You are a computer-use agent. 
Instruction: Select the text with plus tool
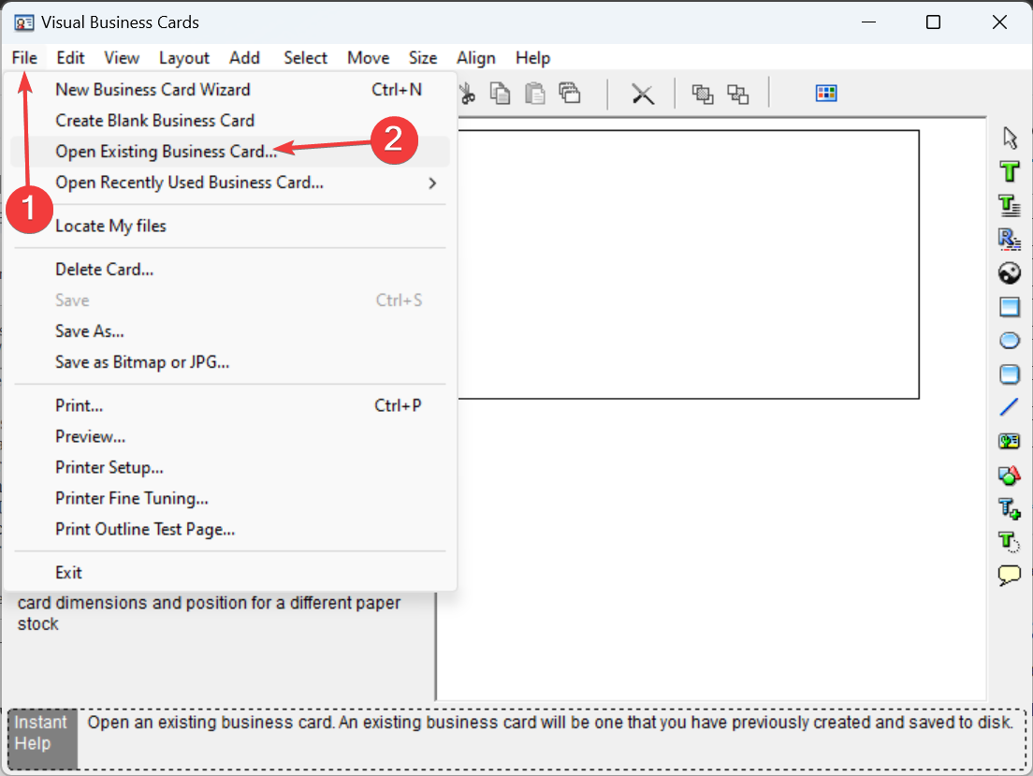[1010, 508]
